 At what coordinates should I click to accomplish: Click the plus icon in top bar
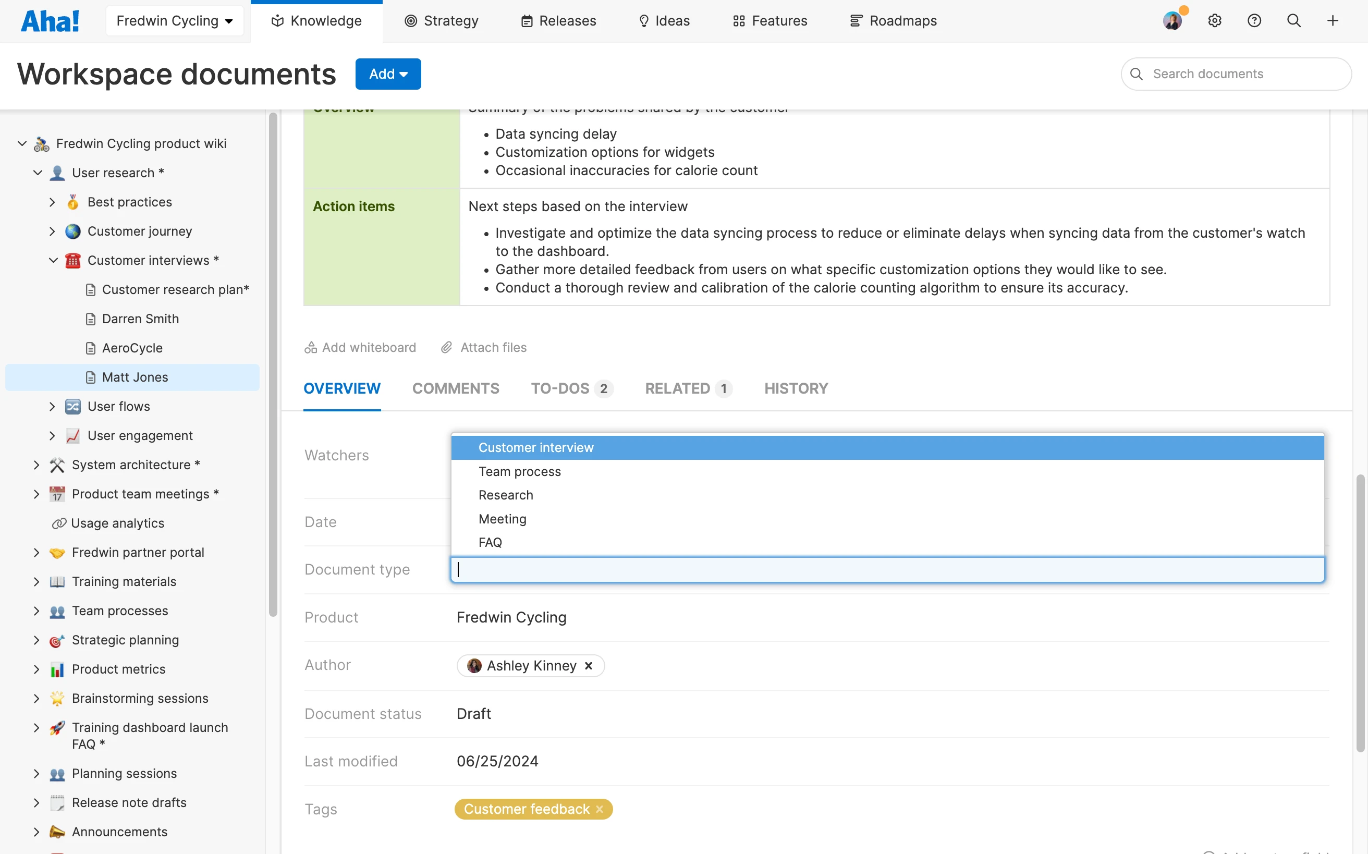pyautogui.click(x=1333, y=21)
